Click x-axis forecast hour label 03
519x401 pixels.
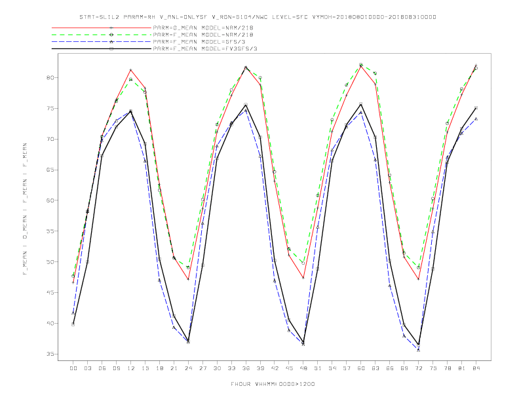88,368
